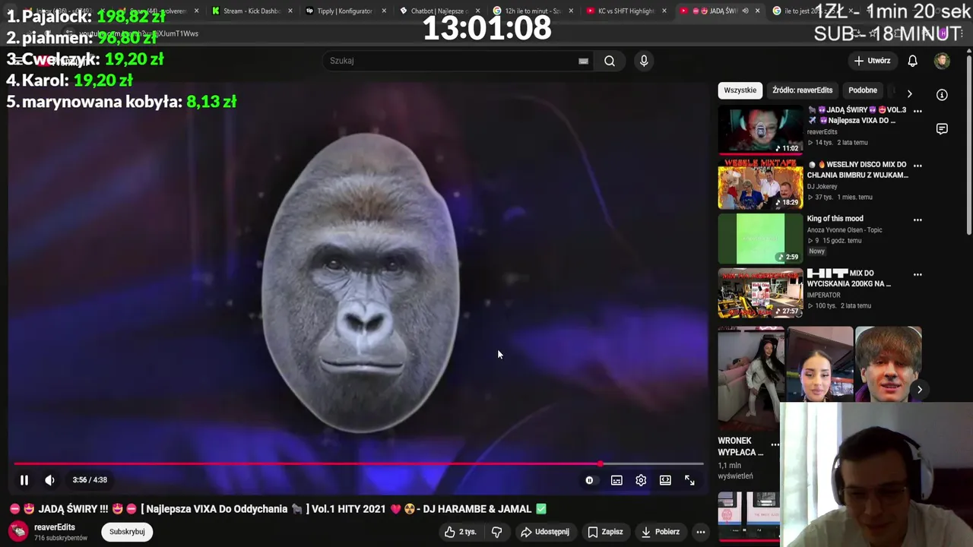The height and width of the screenshot is (547, 973).
Task: Open the info icon on the right edge
Action: [x=942, y=95]
